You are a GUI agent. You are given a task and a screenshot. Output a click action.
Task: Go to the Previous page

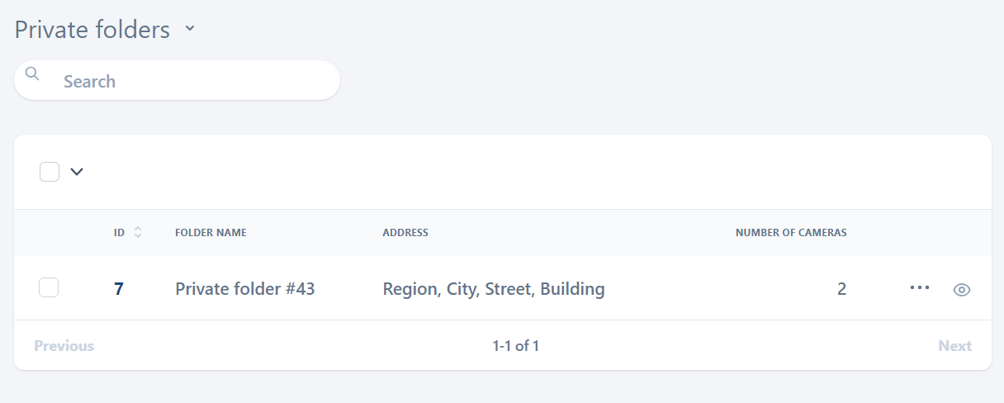(x=64, y=346)
